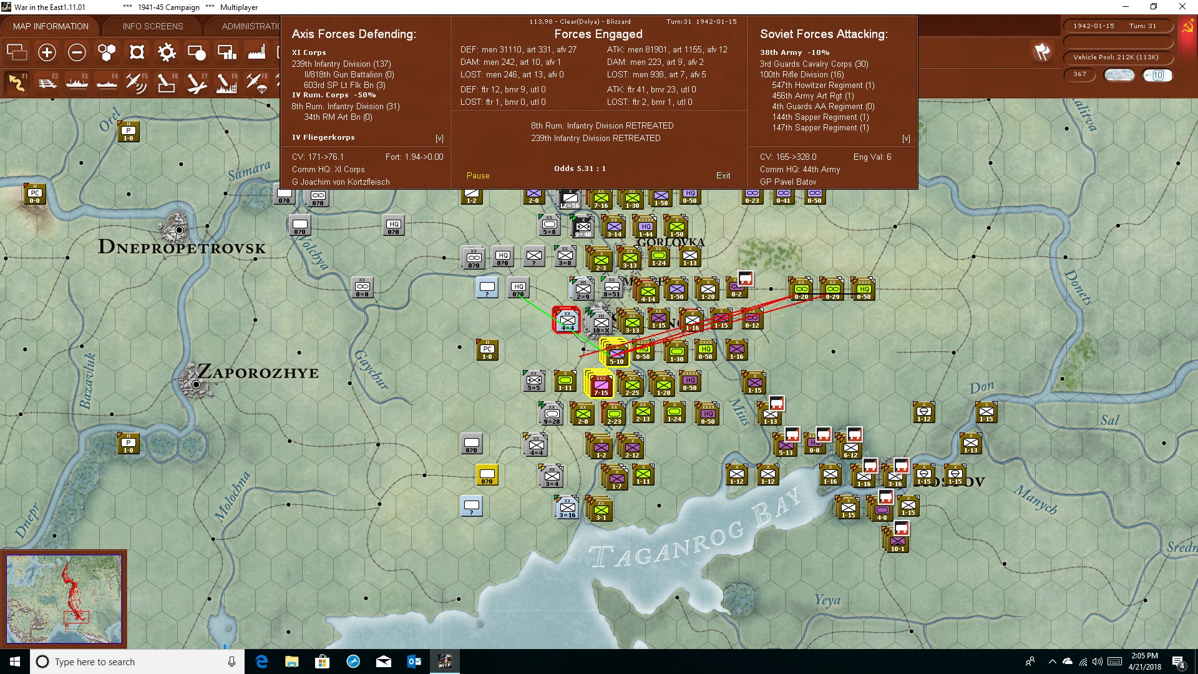
Task: Click the minimap overview
Action: [x=64, y=599]
